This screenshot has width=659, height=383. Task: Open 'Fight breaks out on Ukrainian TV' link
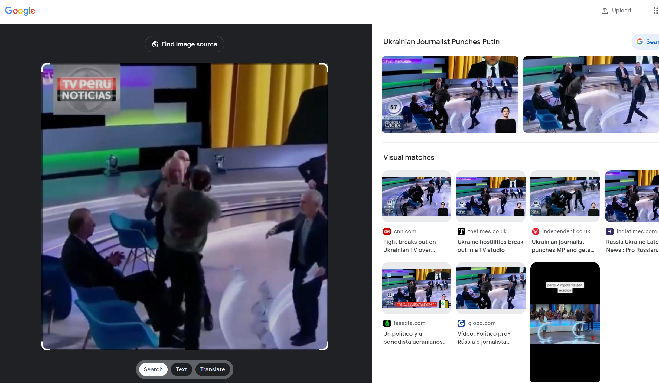[x=410, y=246]
